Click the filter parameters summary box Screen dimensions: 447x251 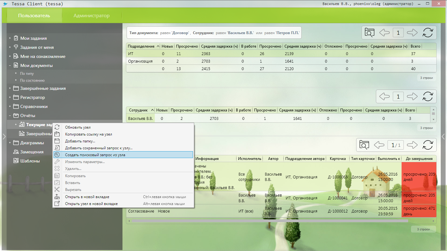click(x=214, y=33)
